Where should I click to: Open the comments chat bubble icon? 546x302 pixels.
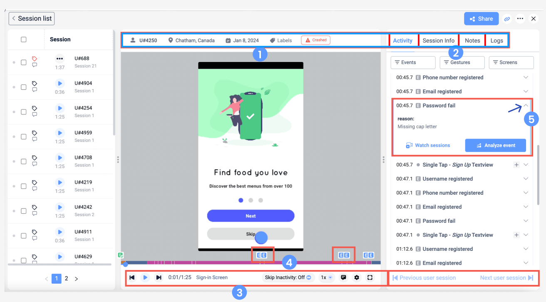343,277
